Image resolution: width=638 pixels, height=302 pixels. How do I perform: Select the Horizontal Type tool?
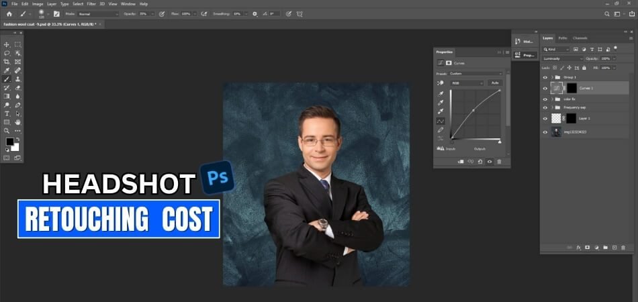(7, 113)
